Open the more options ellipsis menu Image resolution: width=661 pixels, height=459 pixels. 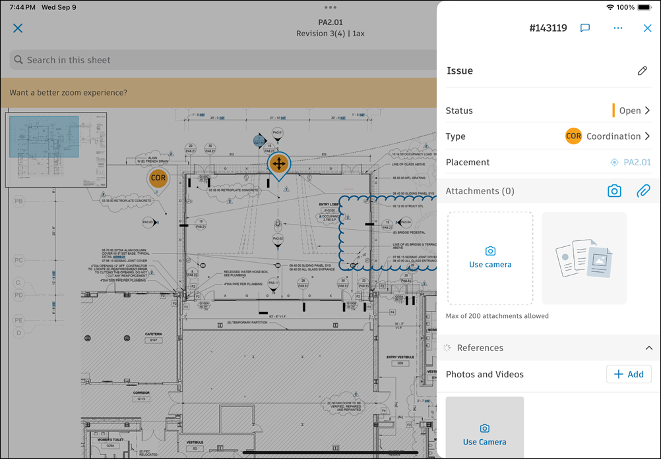click(x=618, y=28)
